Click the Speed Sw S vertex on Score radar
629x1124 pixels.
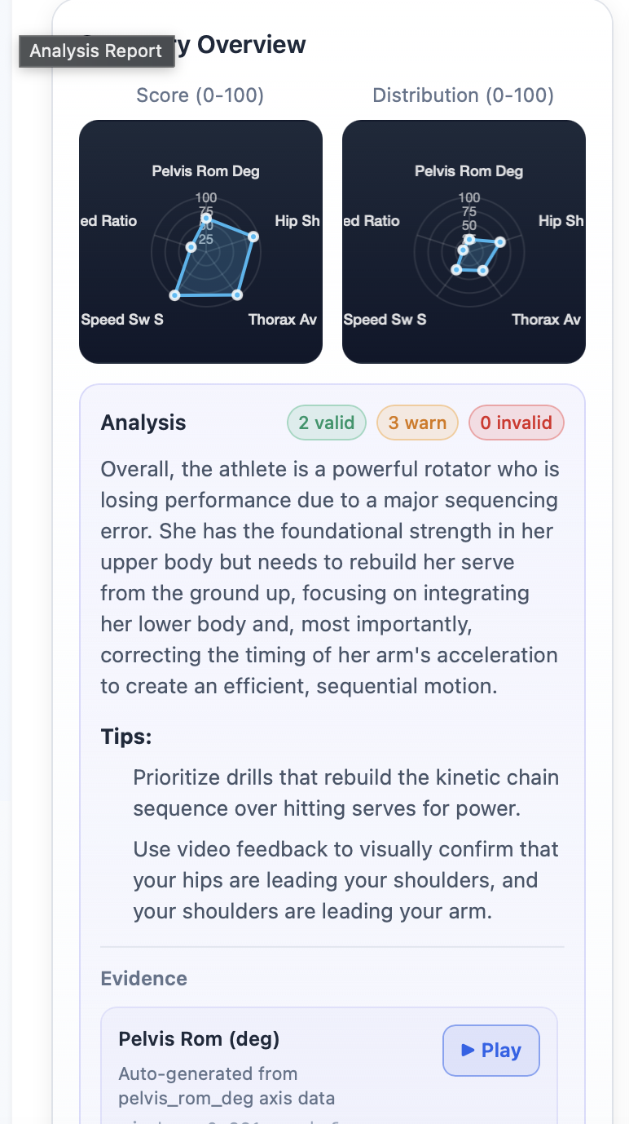click(x=174, y=294)
